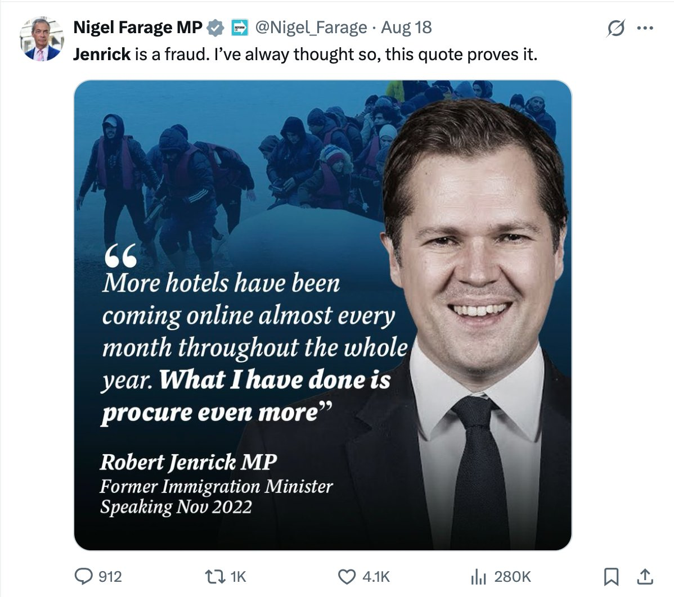Click the blue verified checkmark badge

point(217,27)
